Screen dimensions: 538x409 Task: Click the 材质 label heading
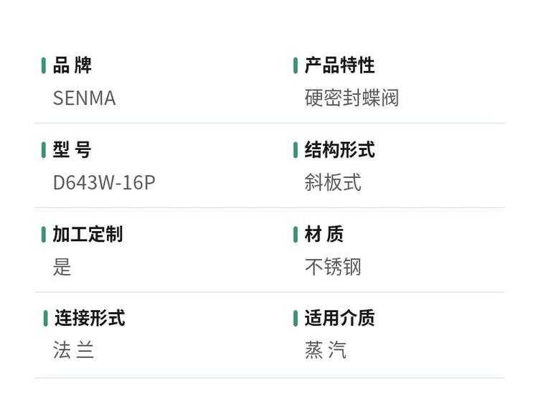pyautogui.click(x=324, y=235)
